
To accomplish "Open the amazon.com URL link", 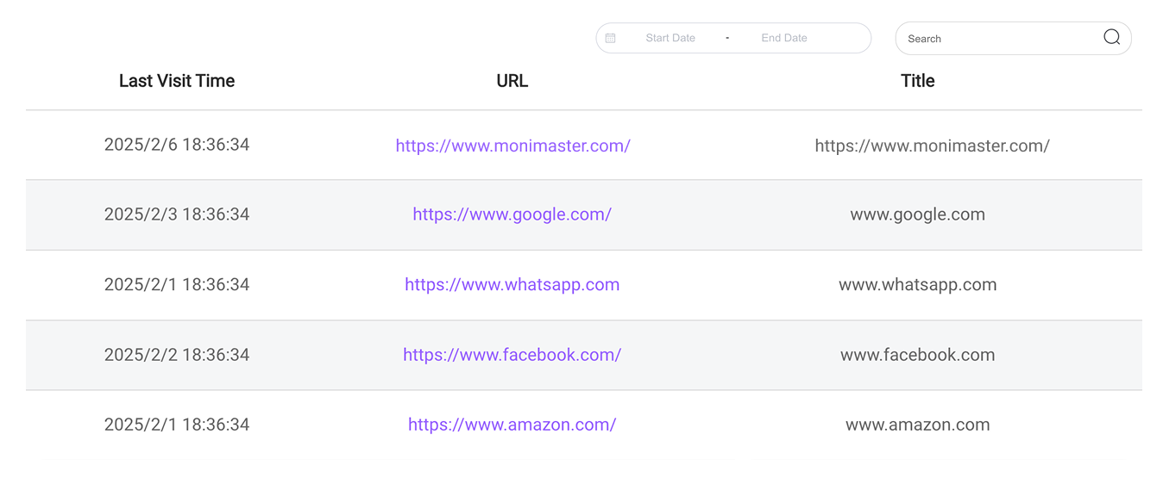I will click(x=512, y=425).
